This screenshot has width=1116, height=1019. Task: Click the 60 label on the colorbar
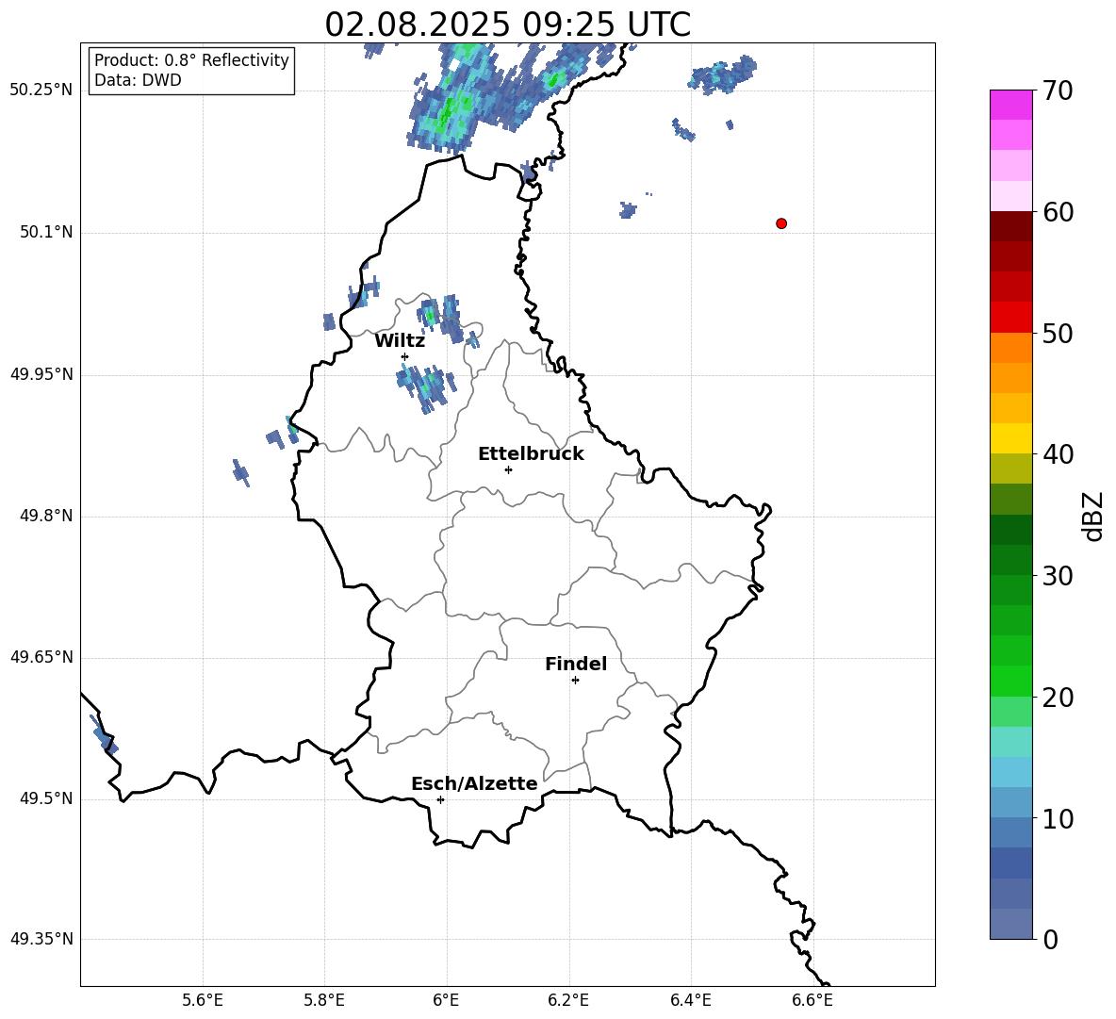1058,212
